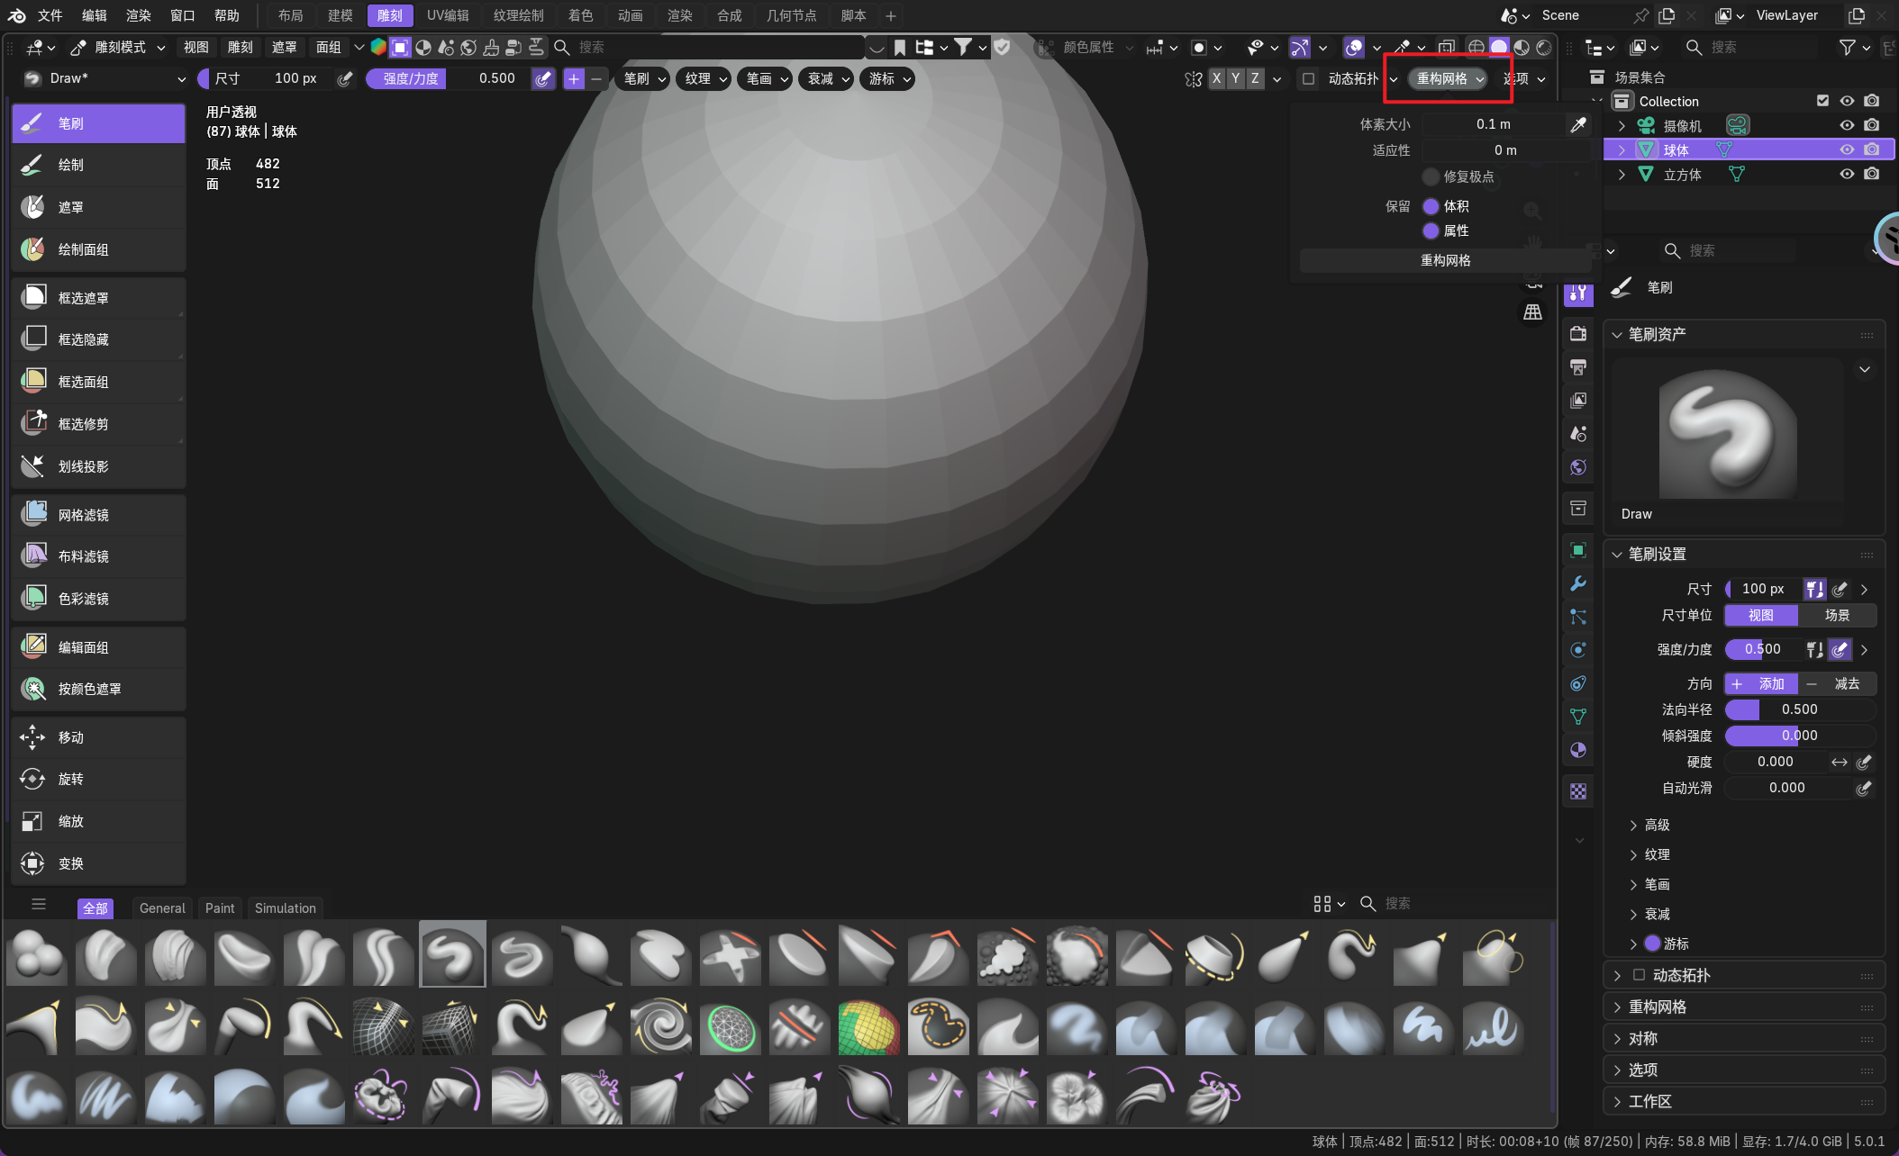Adjust the 法向半径 normal radius slider
Image resolution: width=1899 pixels, height=1156 pixels.
pyautogui.click(x=1799, y=709)
